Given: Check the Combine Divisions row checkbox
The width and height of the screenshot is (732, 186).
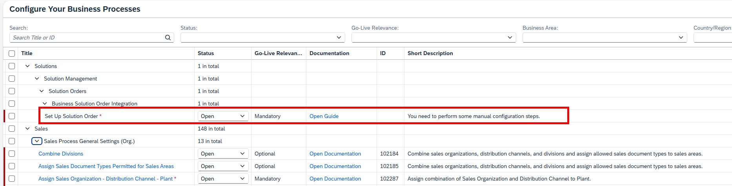Looking at the screenshot, I should click(x=12, y=154).
